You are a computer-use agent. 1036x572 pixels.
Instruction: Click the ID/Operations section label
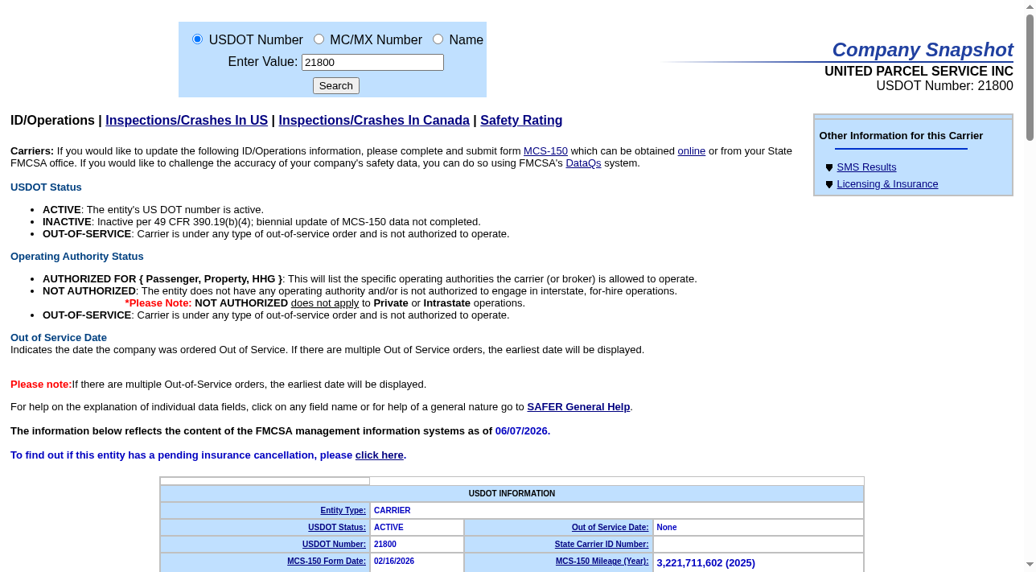coord(52,120)
